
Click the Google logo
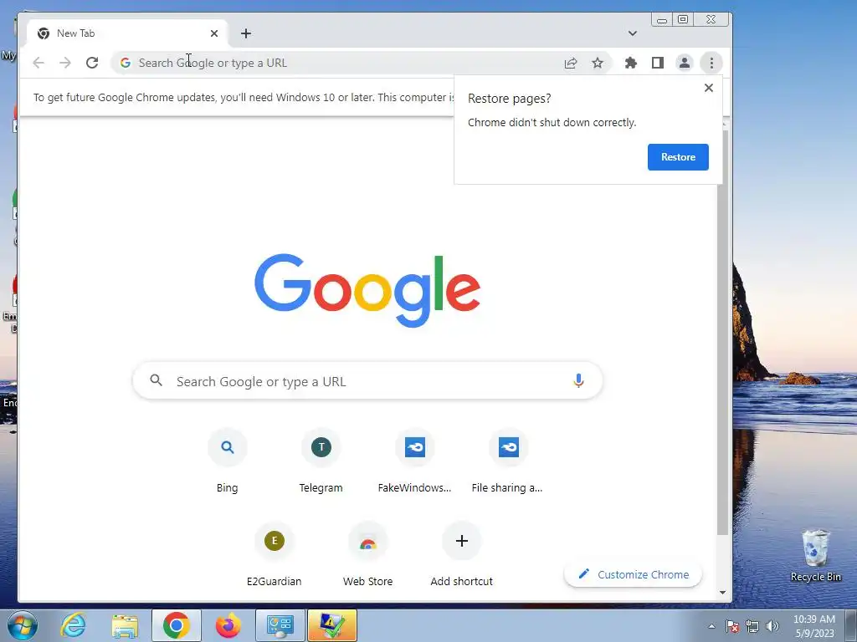coord(367,290)
